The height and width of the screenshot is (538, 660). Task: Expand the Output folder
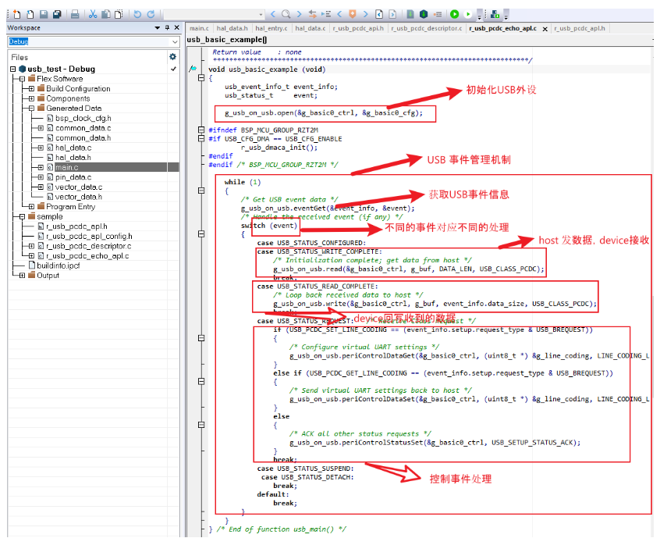[x=23, y=275]
